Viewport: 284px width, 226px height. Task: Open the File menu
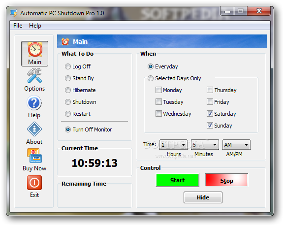pos(18,26)
